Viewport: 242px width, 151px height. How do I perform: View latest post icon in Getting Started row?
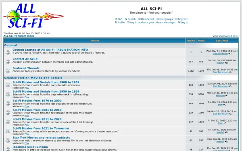coord(230,54)
